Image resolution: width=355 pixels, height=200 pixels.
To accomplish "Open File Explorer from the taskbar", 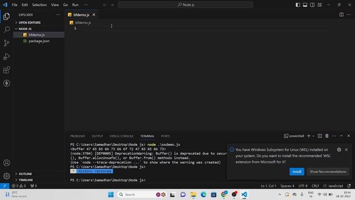I will [193, 194].
